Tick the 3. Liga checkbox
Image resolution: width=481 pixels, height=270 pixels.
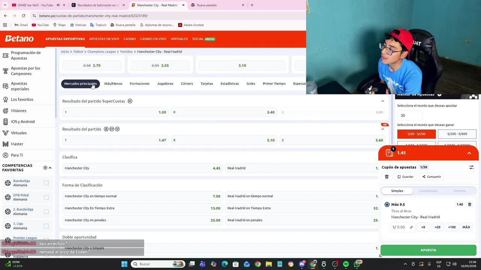pos(46,226)
